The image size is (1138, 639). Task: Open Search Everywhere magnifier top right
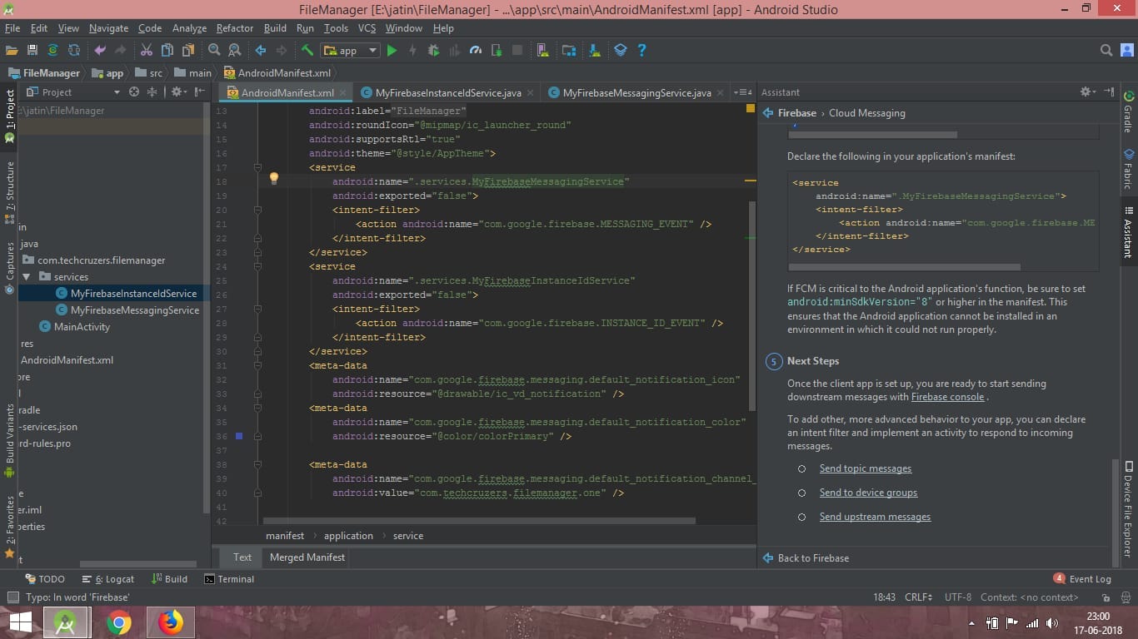click(x=1106, y=50)
